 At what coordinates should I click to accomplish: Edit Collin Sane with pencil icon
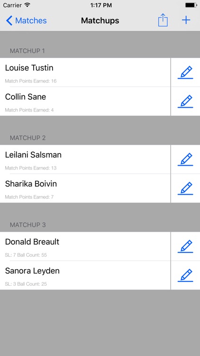(185, 101)
